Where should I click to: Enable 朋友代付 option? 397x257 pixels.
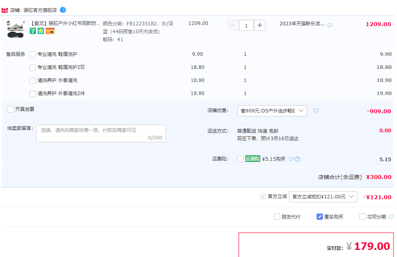277,217
